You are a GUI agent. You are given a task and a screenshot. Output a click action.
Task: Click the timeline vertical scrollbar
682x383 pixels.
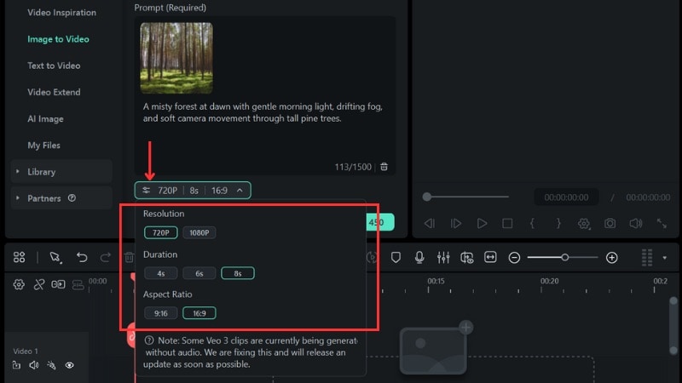tap(673, 326)
